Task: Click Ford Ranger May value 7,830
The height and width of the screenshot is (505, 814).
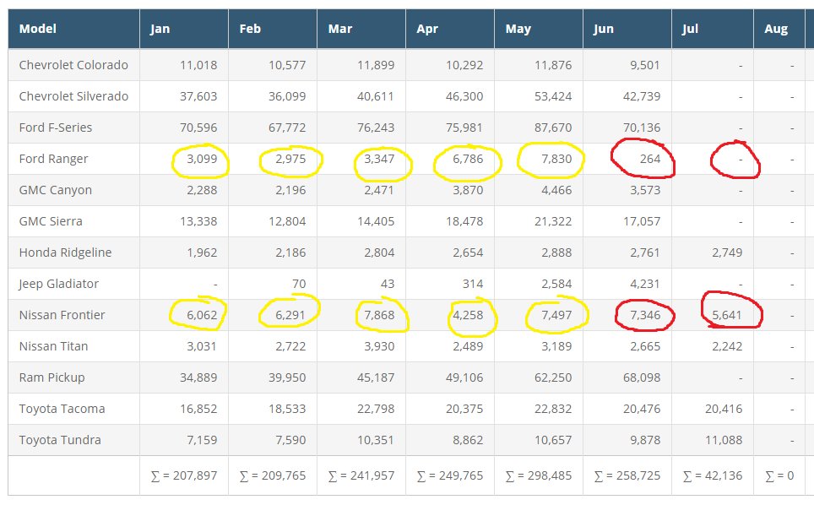Action: (x=556, y=159)
